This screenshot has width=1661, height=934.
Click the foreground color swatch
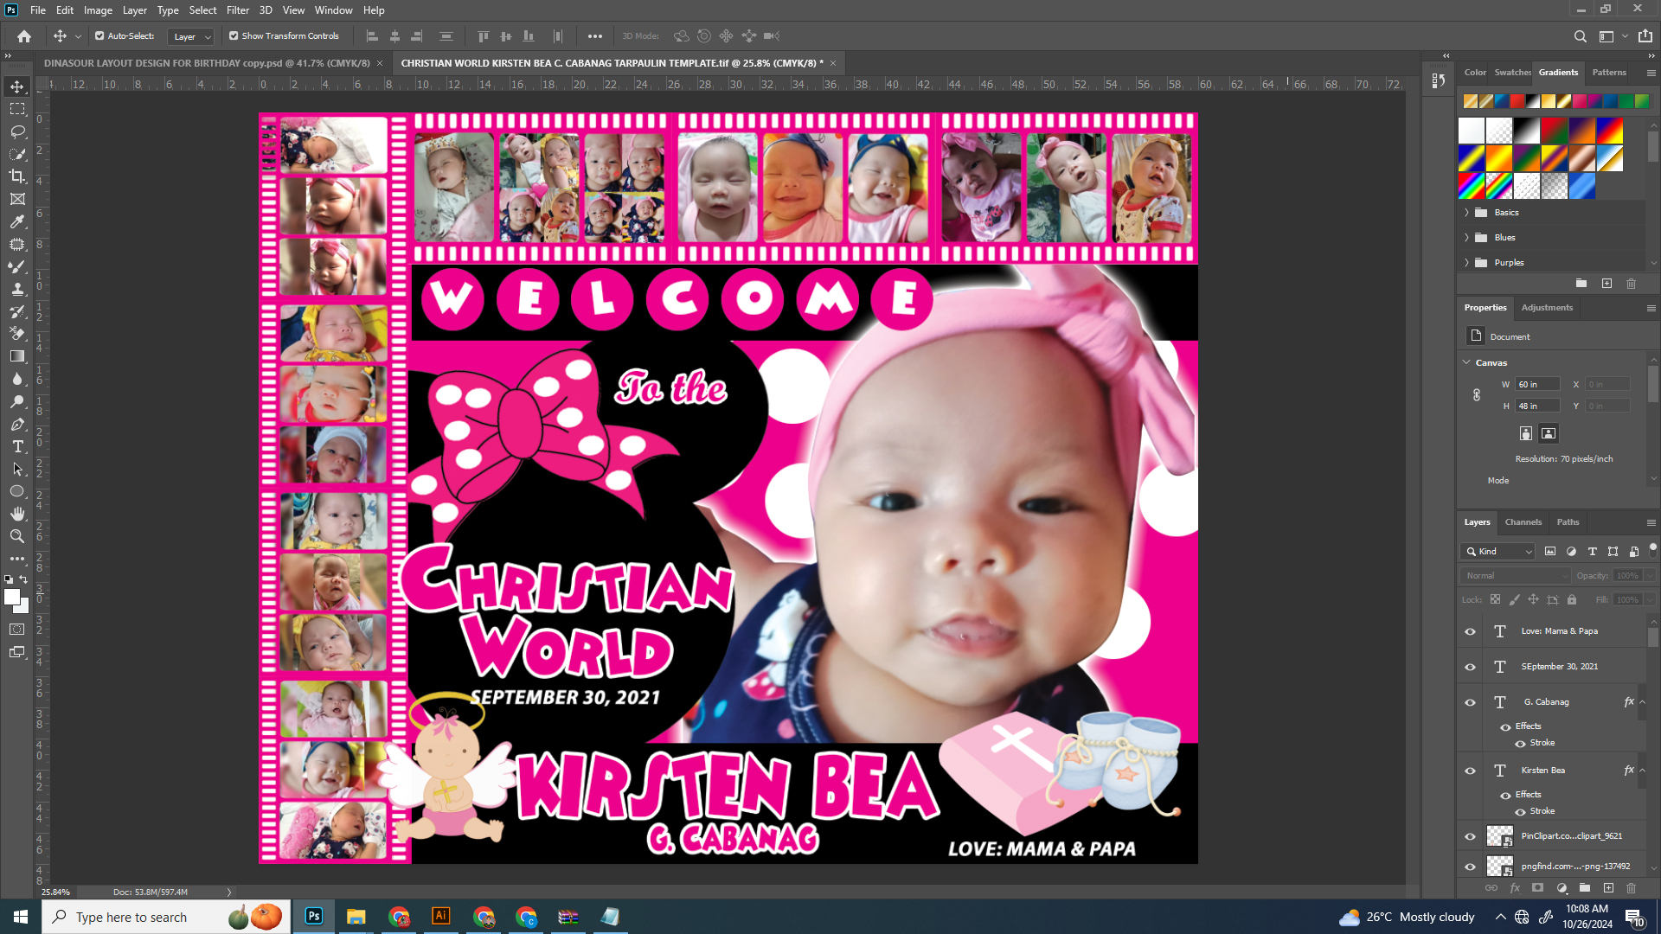click(11, 597)
